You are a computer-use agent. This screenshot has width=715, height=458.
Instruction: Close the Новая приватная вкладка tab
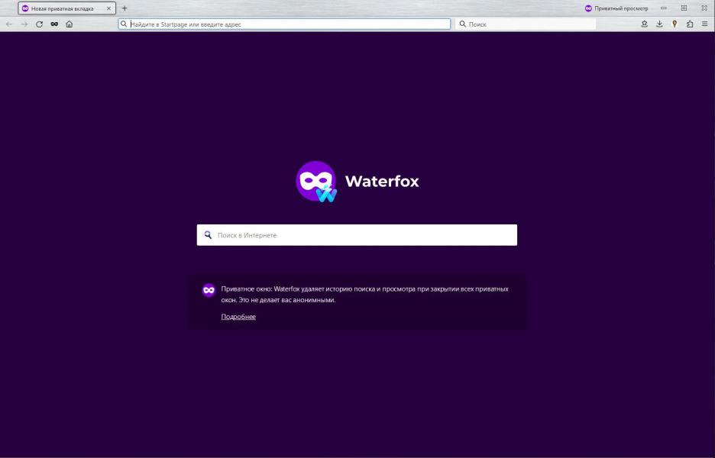pyautogui.click(x=108, y=8)
